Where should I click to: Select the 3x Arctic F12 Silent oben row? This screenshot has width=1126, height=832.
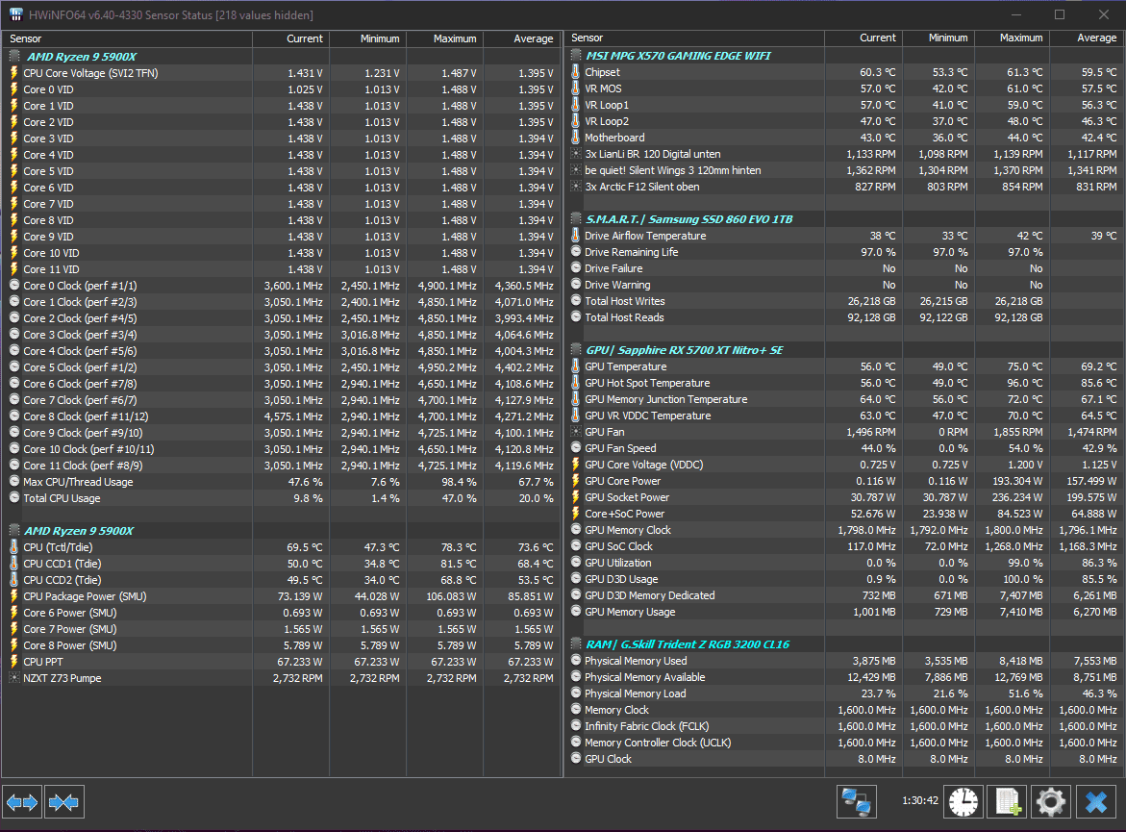click(843, 186)
